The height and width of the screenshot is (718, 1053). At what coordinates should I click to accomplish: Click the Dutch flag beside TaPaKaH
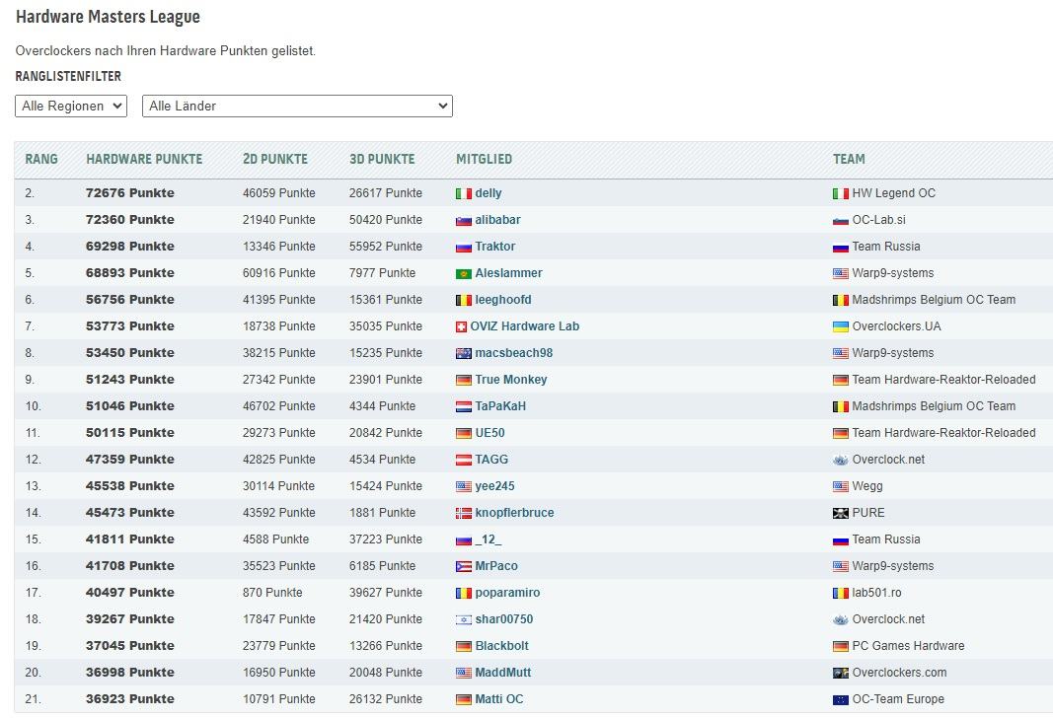pyautogui.click(x=464, y=407)
